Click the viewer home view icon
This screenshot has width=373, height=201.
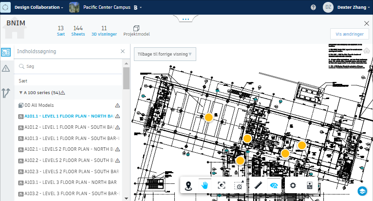click(367, 51)
